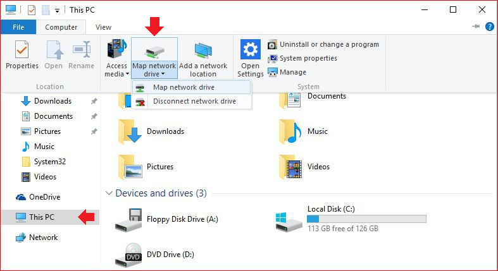Click the Properties ribbon icon

22,49
